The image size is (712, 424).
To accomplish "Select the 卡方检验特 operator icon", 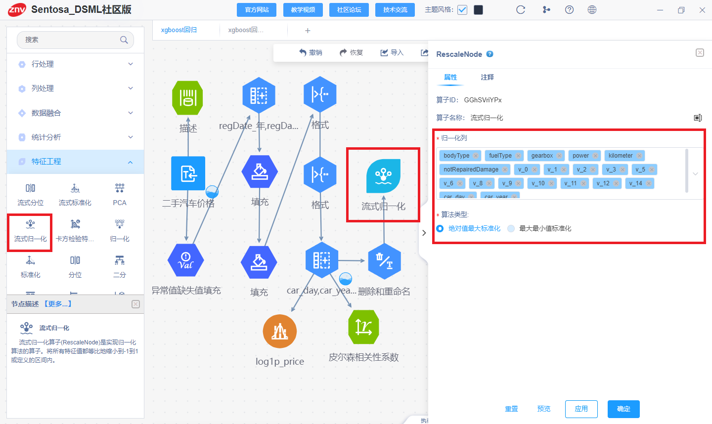I will 75,224.
